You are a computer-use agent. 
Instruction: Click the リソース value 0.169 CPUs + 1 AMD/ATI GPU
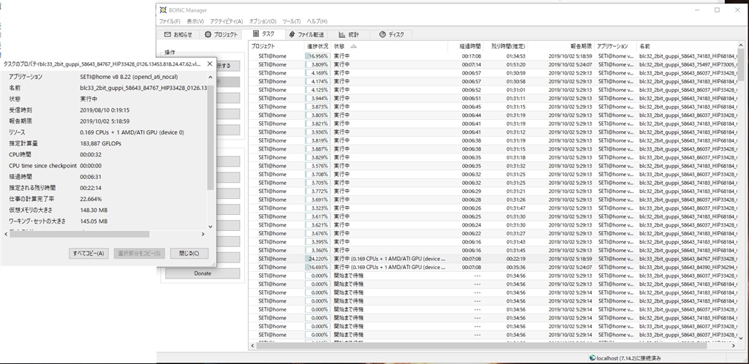click(132, 132)
